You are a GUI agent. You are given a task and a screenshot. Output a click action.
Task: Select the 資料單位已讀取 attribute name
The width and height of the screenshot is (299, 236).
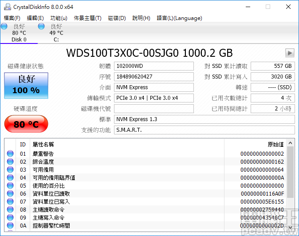pos(51,194)
